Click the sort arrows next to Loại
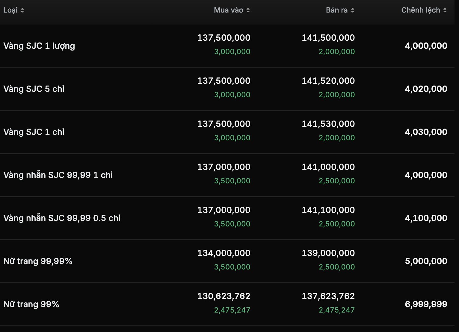Image resolution: width=459 pixels, height=332 pixels. tap(22, 10)
